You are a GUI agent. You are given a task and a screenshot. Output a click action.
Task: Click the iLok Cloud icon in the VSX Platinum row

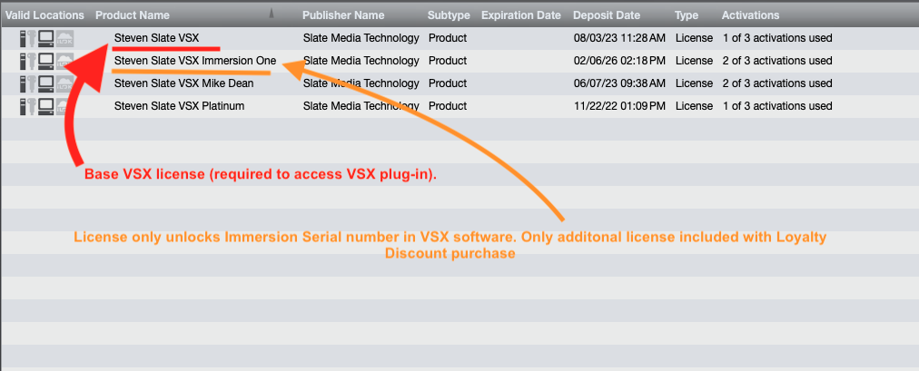64,106
